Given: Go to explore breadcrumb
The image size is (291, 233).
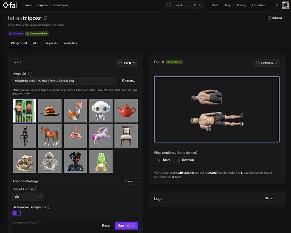Looking at the screenshot, I should coord(43,5).
